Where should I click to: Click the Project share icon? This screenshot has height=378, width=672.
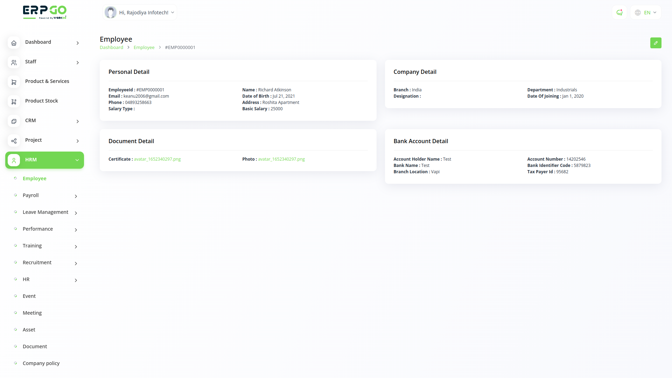14,141
